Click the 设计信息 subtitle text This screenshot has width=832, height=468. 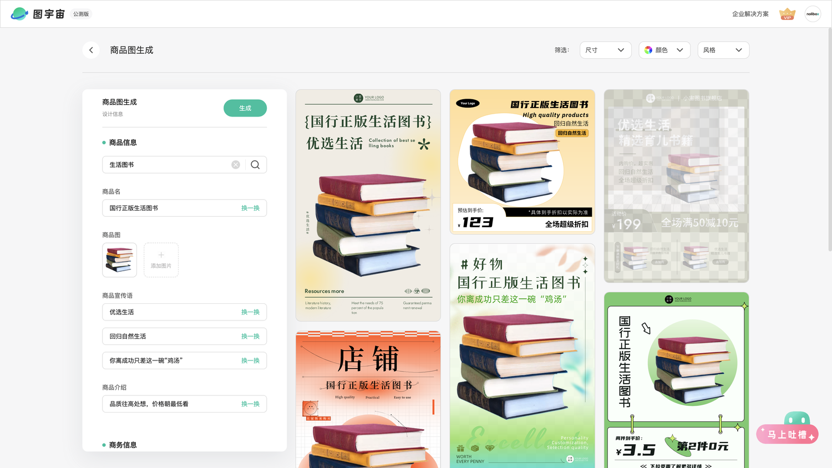pyautogui.click(x=113, y=114)
